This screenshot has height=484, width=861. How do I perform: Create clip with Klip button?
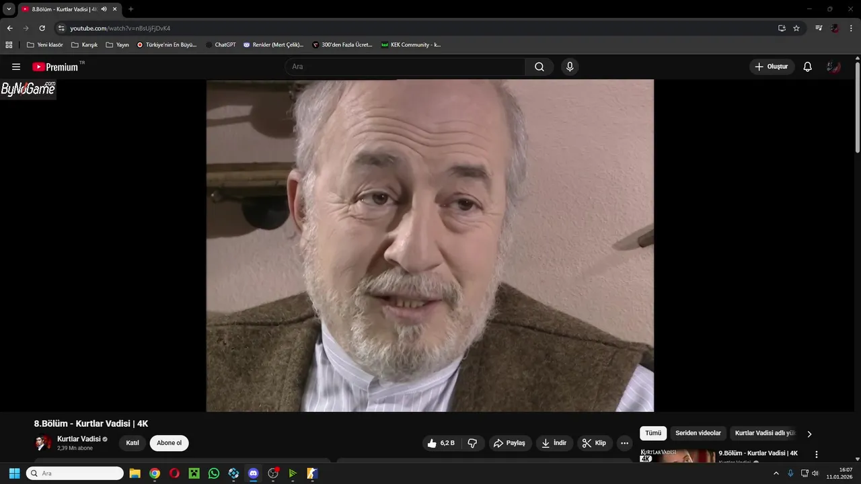tap(595, 443)
